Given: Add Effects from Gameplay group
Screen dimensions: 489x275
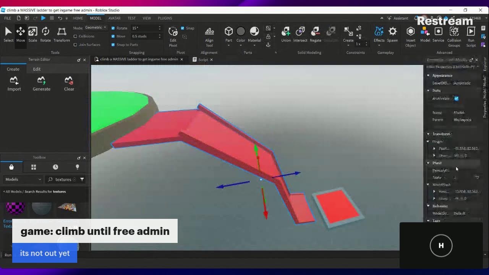Looking at the screenshot, I should pos(379,34).
